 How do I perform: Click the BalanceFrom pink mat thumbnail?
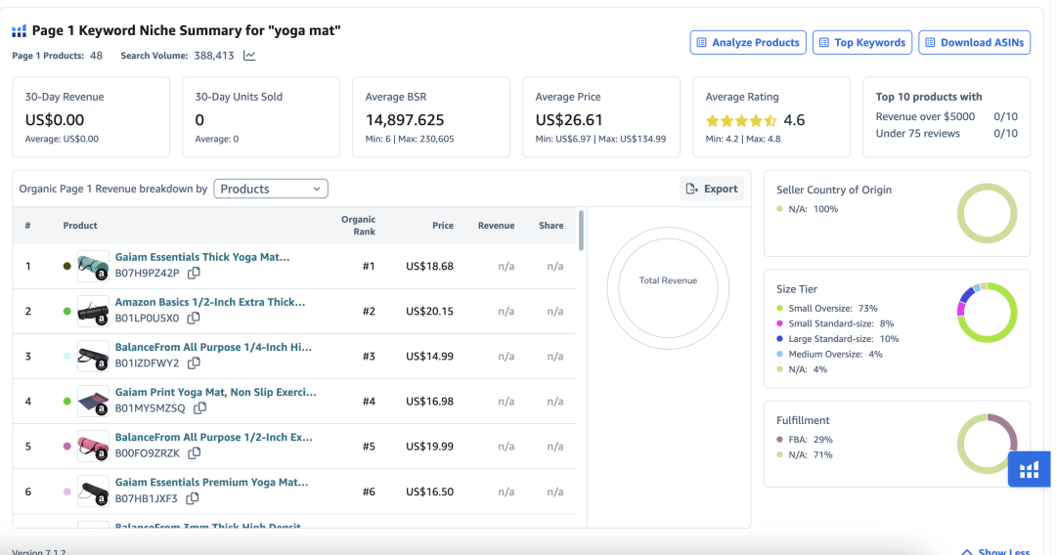click(x=93, y=446)
